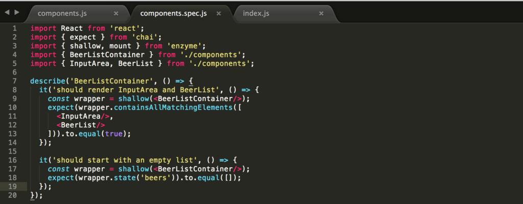Go to previous tab with left arrow
The image size is (523, 204).
click(x=7, y=12)
